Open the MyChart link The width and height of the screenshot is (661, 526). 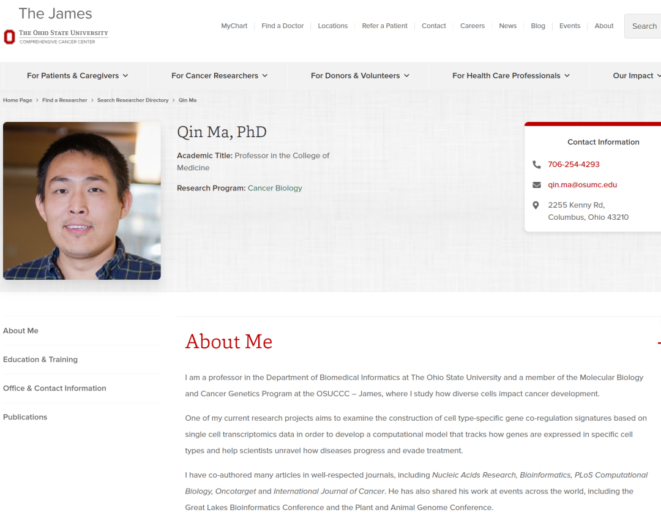pyautogui.click(x=234, y=26)
